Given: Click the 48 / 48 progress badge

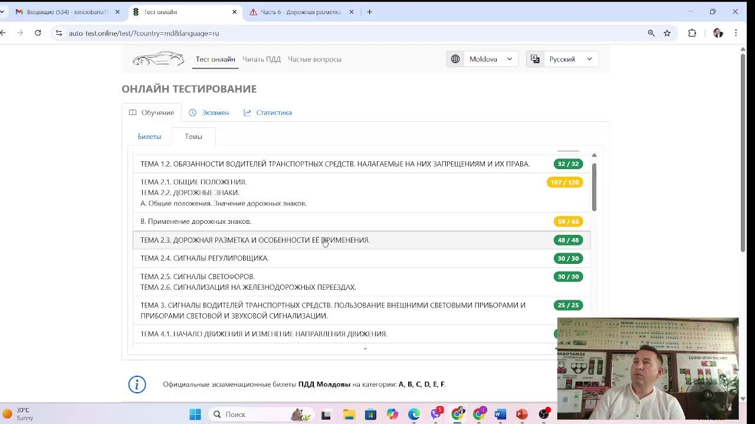Looking at the screenshot, I should [568, 240].
